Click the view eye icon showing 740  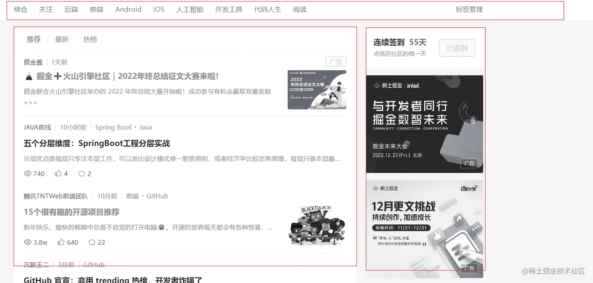click(x=27, y=173)
